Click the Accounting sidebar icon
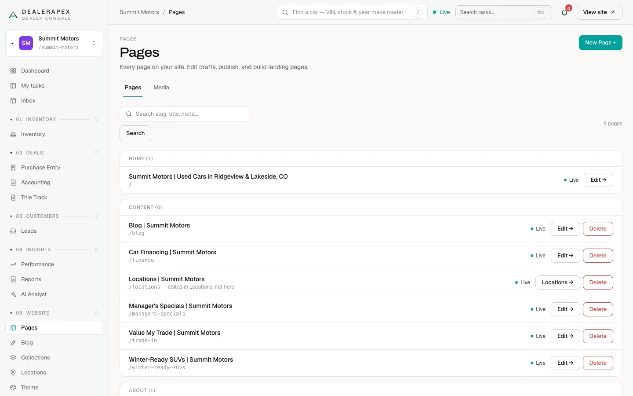The height and width of the screenshot is (396, 633). [13, 183]
